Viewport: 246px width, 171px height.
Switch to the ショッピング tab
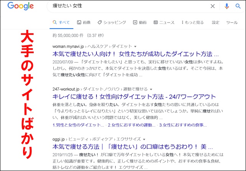(112, 23)
